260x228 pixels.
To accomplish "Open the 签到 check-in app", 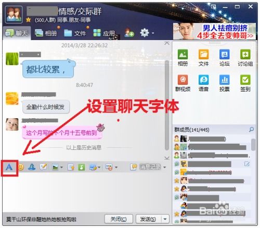I will tap(245, 83).
